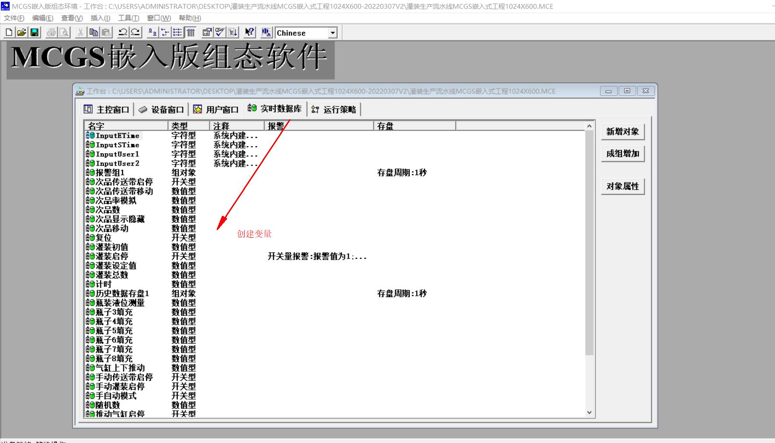Viewport: 775px width, 443px height.
Task: Save the current project
Action: point(34,32)
